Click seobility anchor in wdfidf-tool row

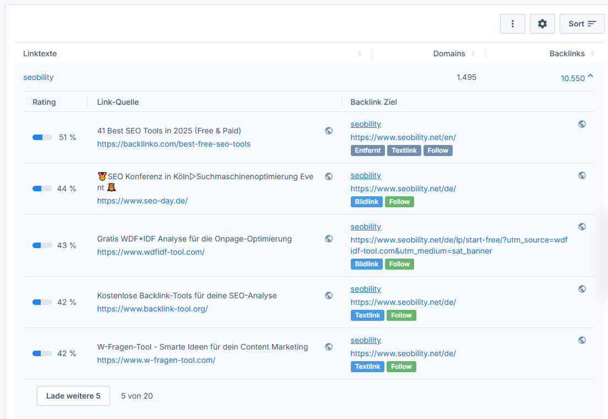pyautogui.click(x=366, y=227)
